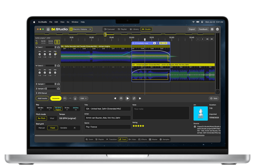The height and width of the screenshot is (166, 255).
Task: Click the home icon in the toolbar
Action: 48,29
